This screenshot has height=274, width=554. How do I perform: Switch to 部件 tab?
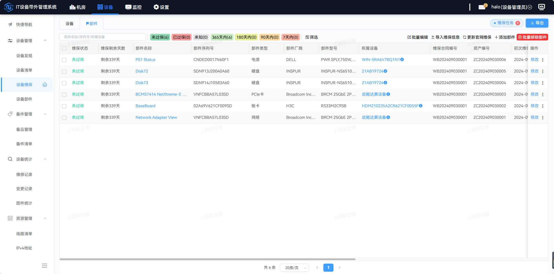(92, 24)
